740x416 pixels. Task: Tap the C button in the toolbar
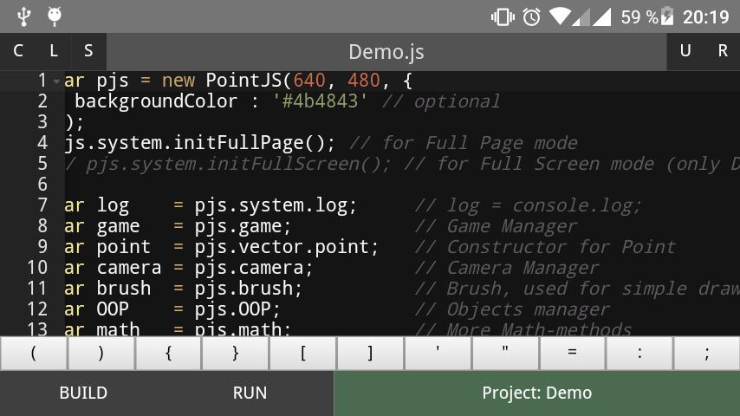pos(18,51)
